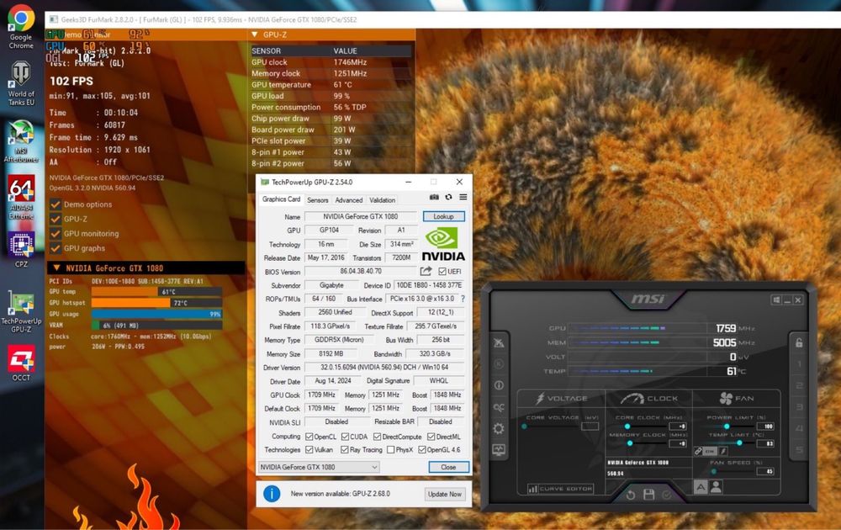Viewport: 841px width, 530px height.
Task: Click the Core Clock slider handle
Action: point(627,427)
